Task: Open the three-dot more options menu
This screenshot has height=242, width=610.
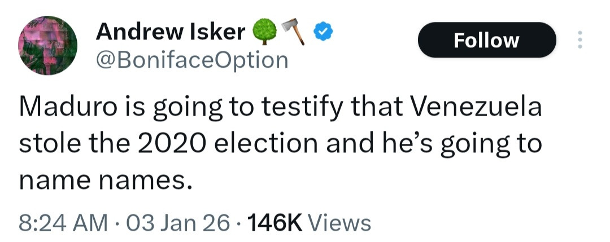Action: pyautogui.click(x=578, y=40)
